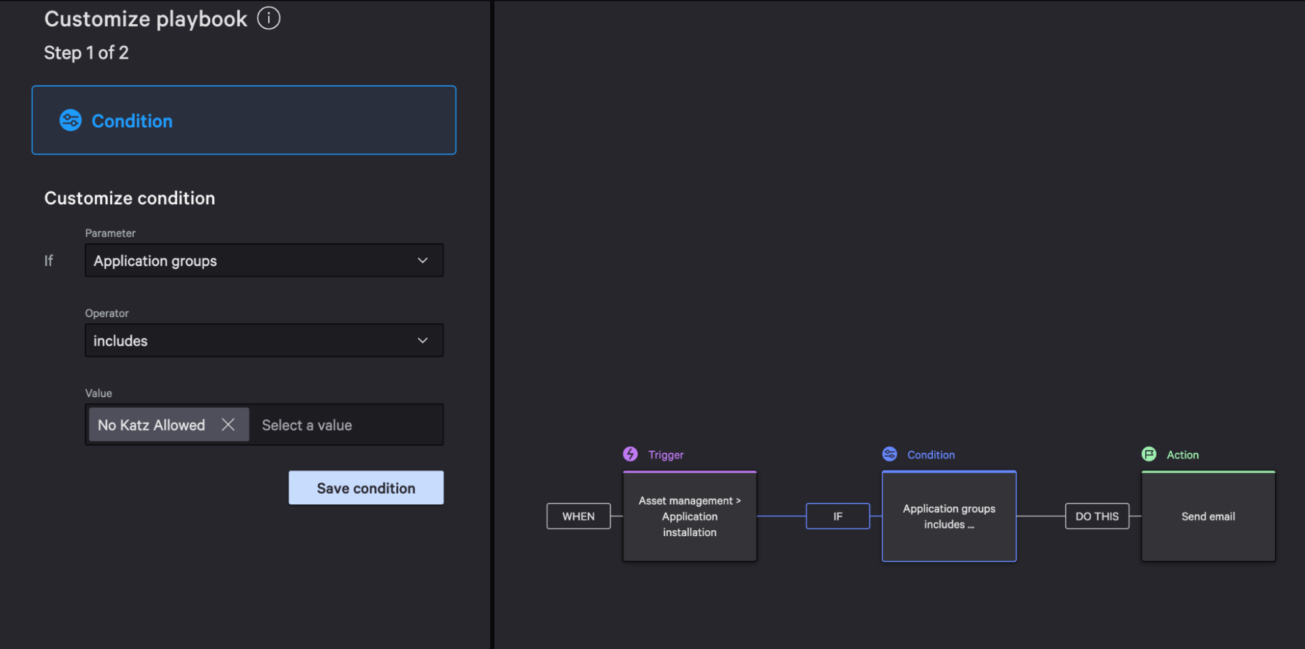Expand the Parameter dropdown chevron
The image size is (1305, 649).
click(x=422, y=260)
